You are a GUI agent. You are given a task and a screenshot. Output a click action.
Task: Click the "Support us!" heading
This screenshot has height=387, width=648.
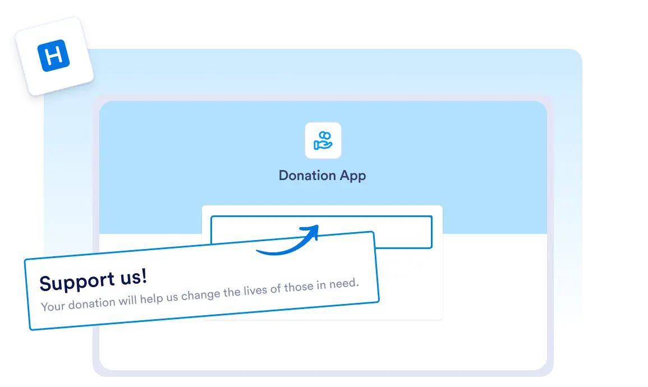pyautogui.click(x=93, y=280)
